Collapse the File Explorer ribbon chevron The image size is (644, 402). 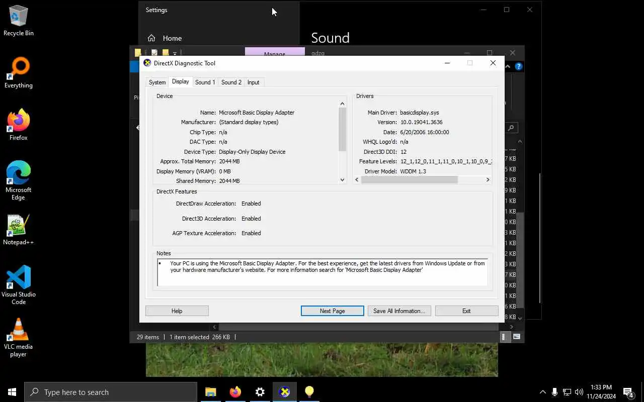(508, 66)
